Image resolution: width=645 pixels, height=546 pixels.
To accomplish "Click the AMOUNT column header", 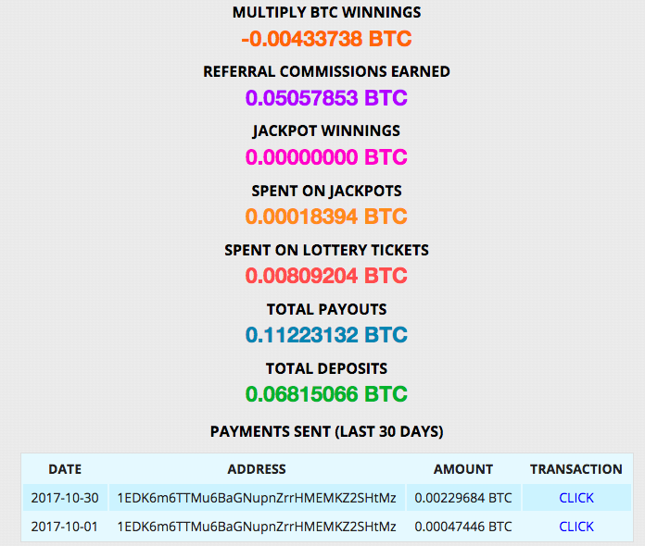I will 462,469.
